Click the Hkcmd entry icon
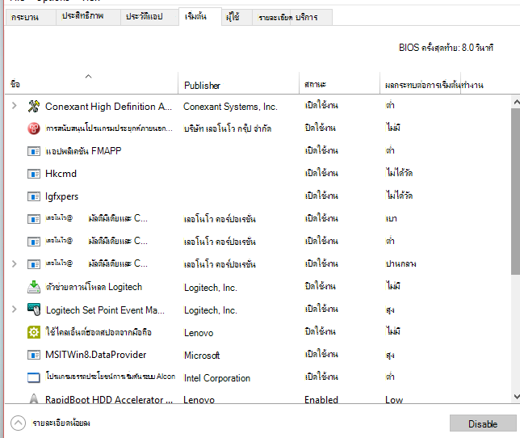The image size is (520, 438). [x=34, y=174]
